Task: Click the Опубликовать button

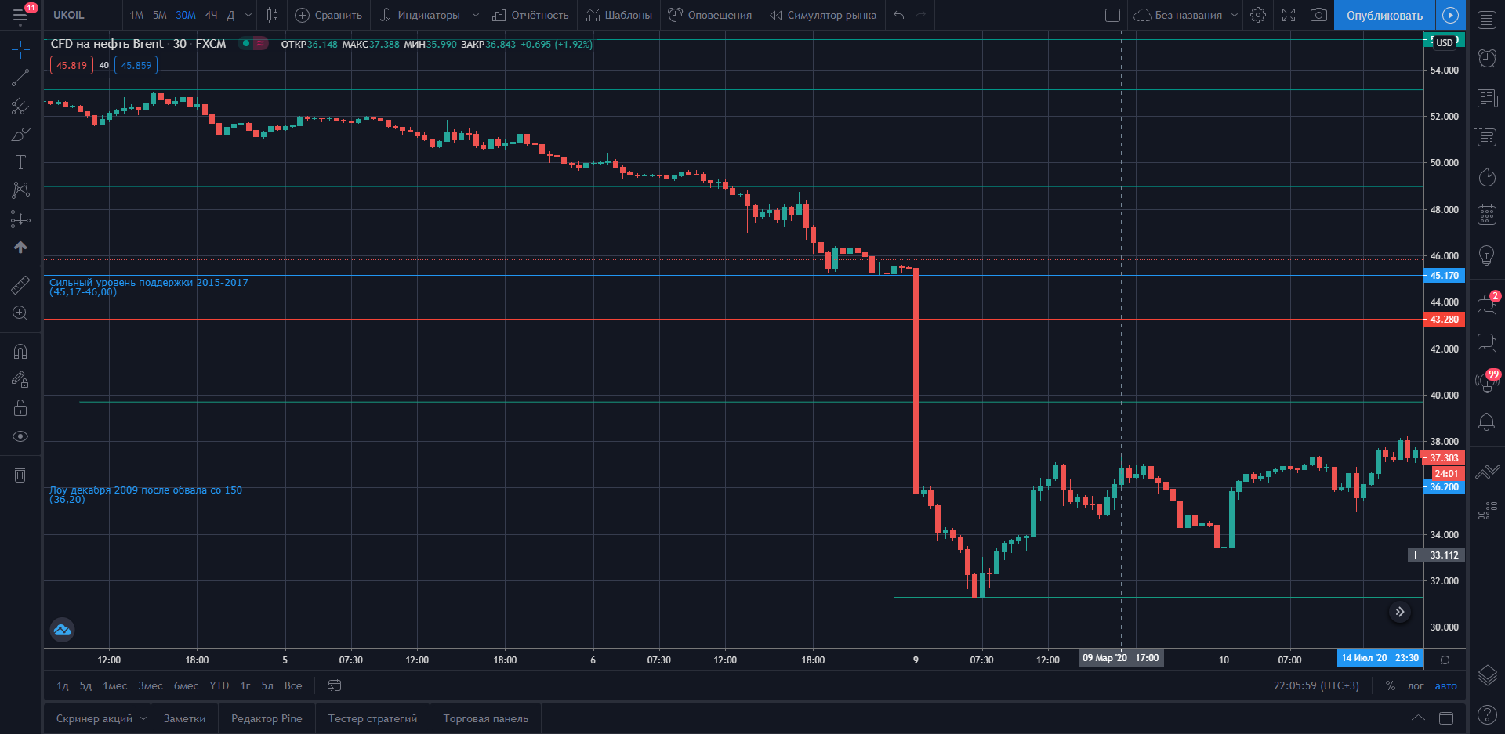Action: 1384,15
